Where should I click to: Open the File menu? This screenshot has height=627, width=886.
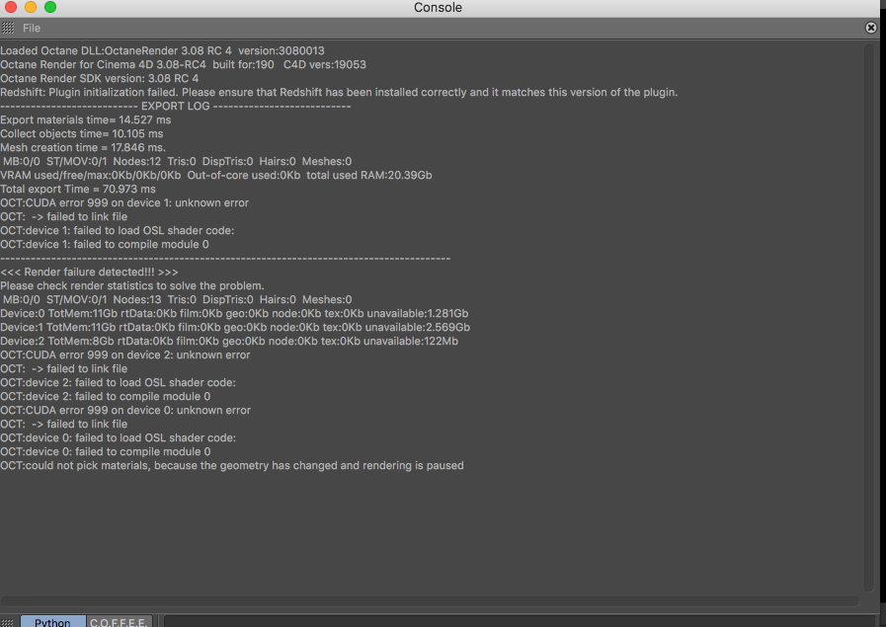pyautogui.click(x=32, y=29)
